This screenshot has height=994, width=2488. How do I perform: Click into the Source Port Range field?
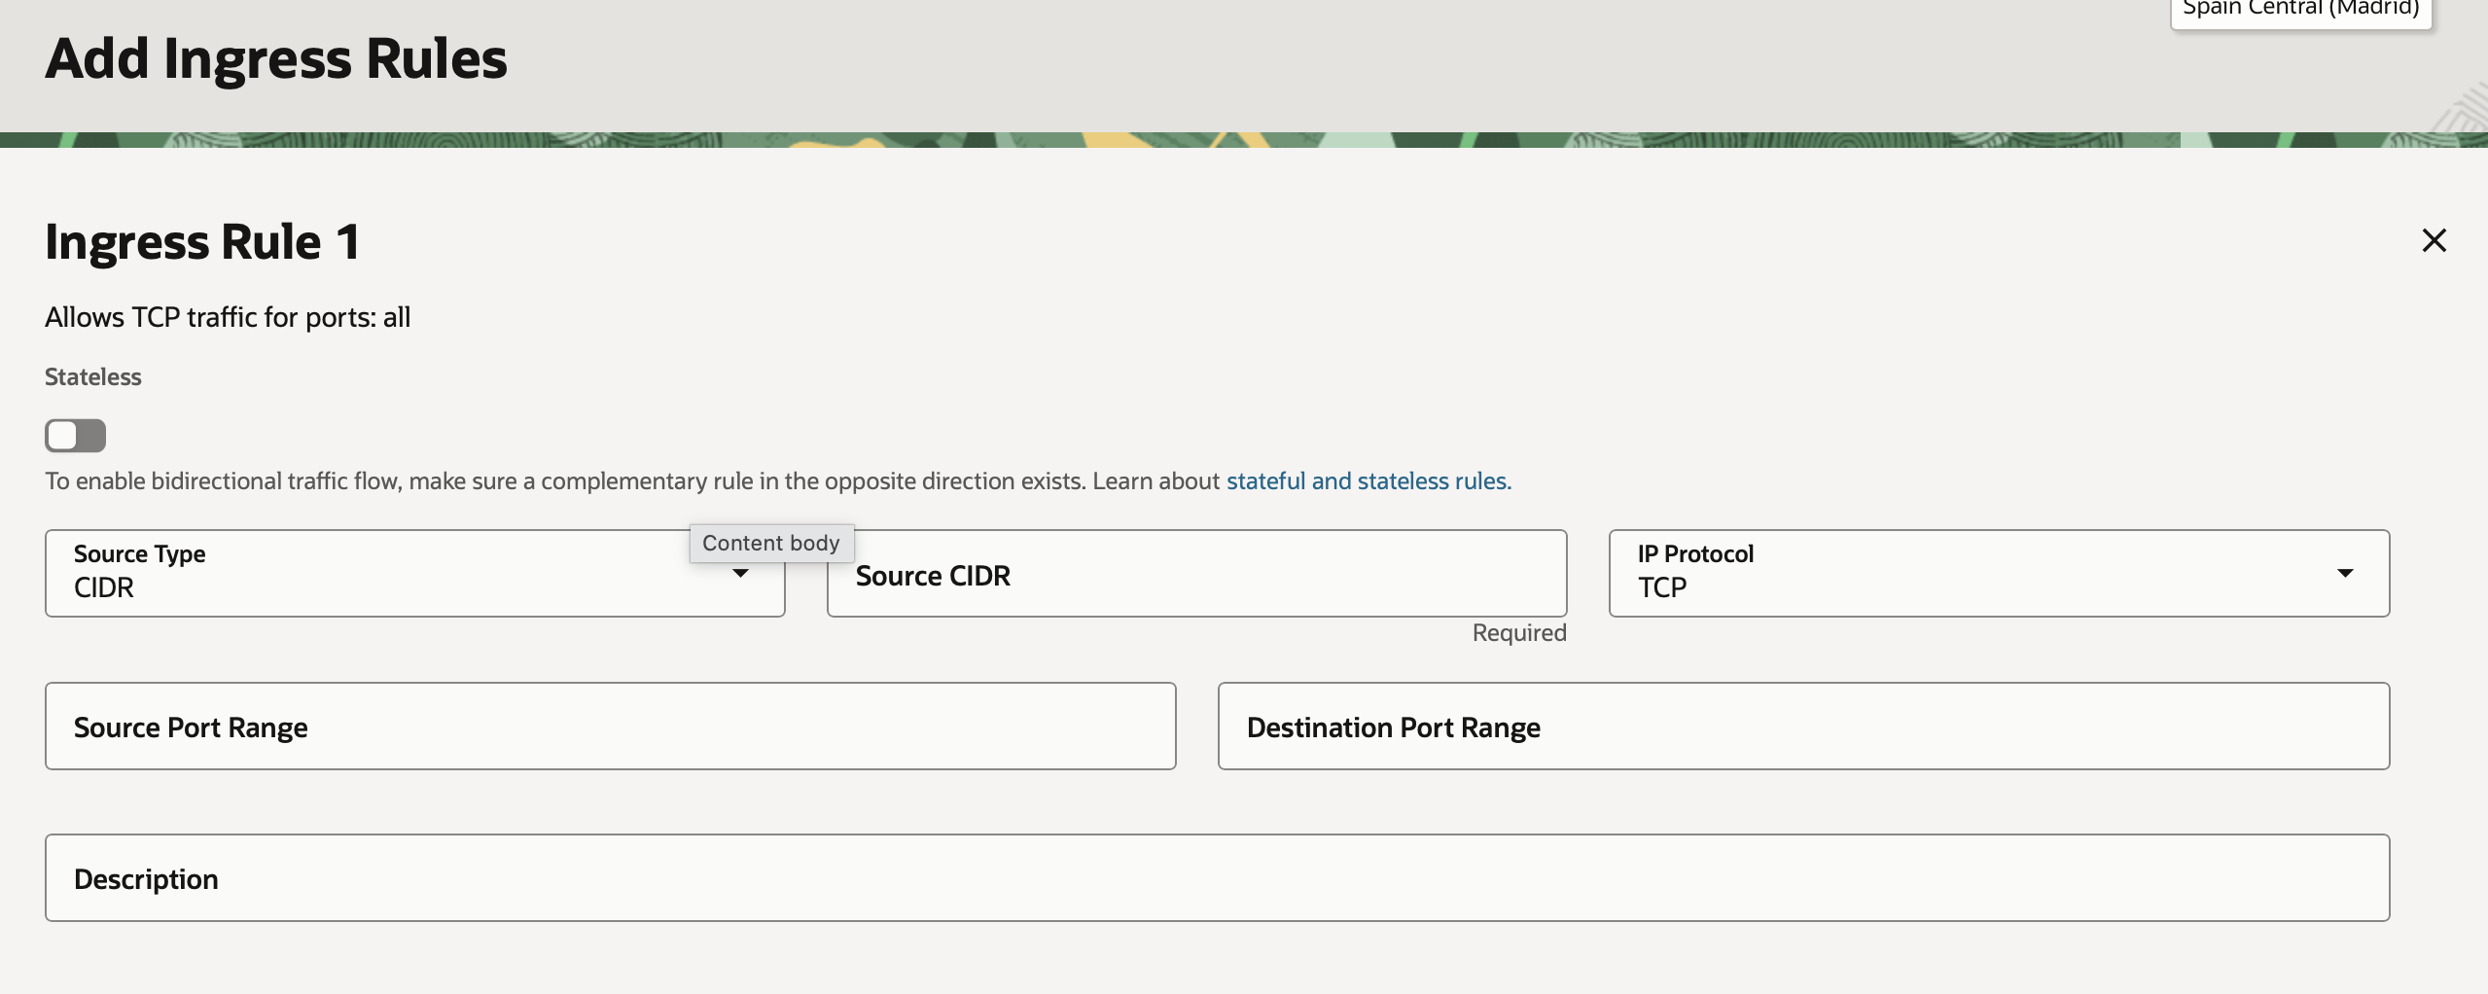tap(610, 727)
